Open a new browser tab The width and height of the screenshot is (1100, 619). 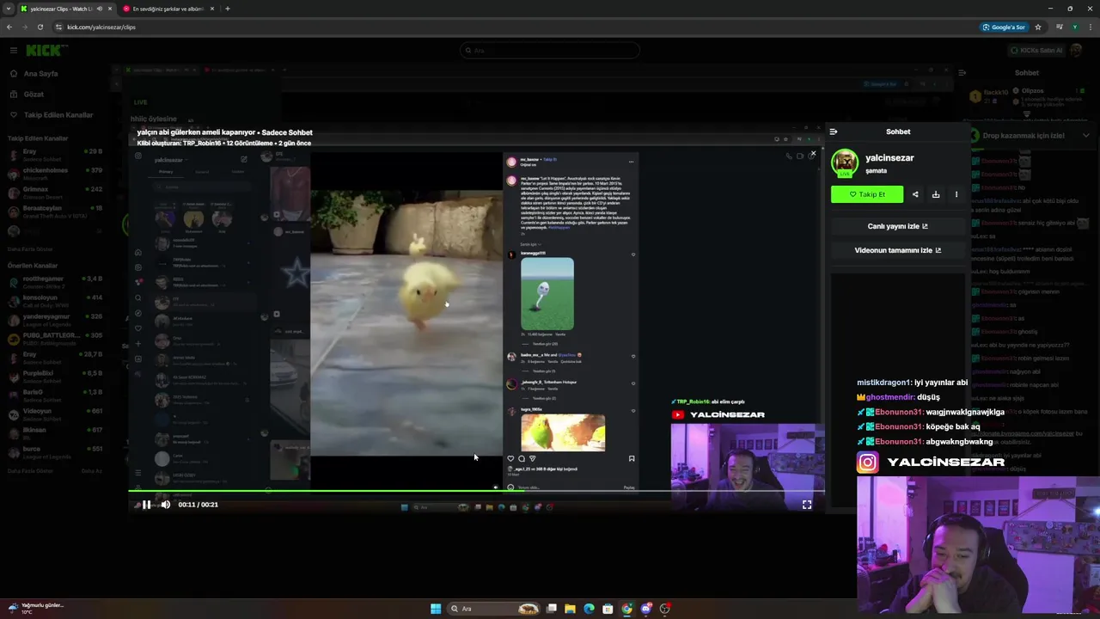tap(227, 9)
